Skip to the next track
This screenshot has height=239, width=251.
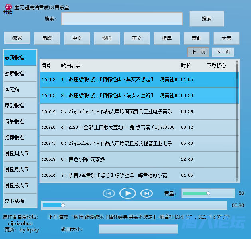(x=147, y=193)
